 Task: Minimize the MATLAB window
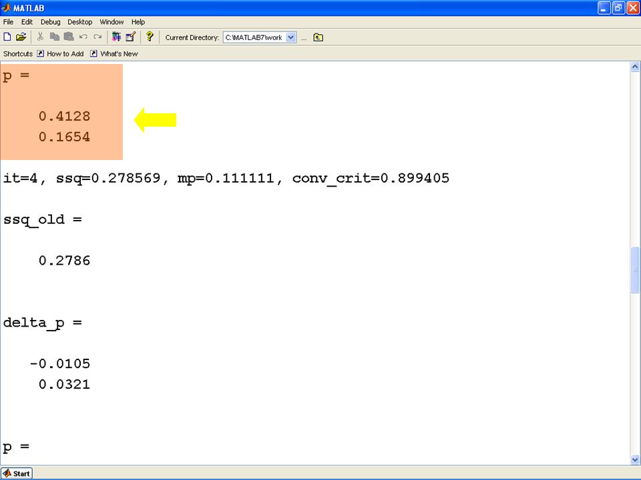pos(604,8)
